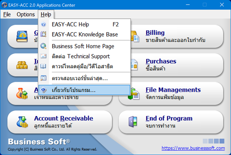Select EASY-ACC Knowledge Base menu item

85,34
